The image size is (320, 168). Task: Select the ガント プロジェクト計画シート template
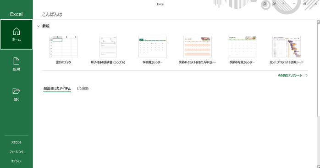pos(287,47)
